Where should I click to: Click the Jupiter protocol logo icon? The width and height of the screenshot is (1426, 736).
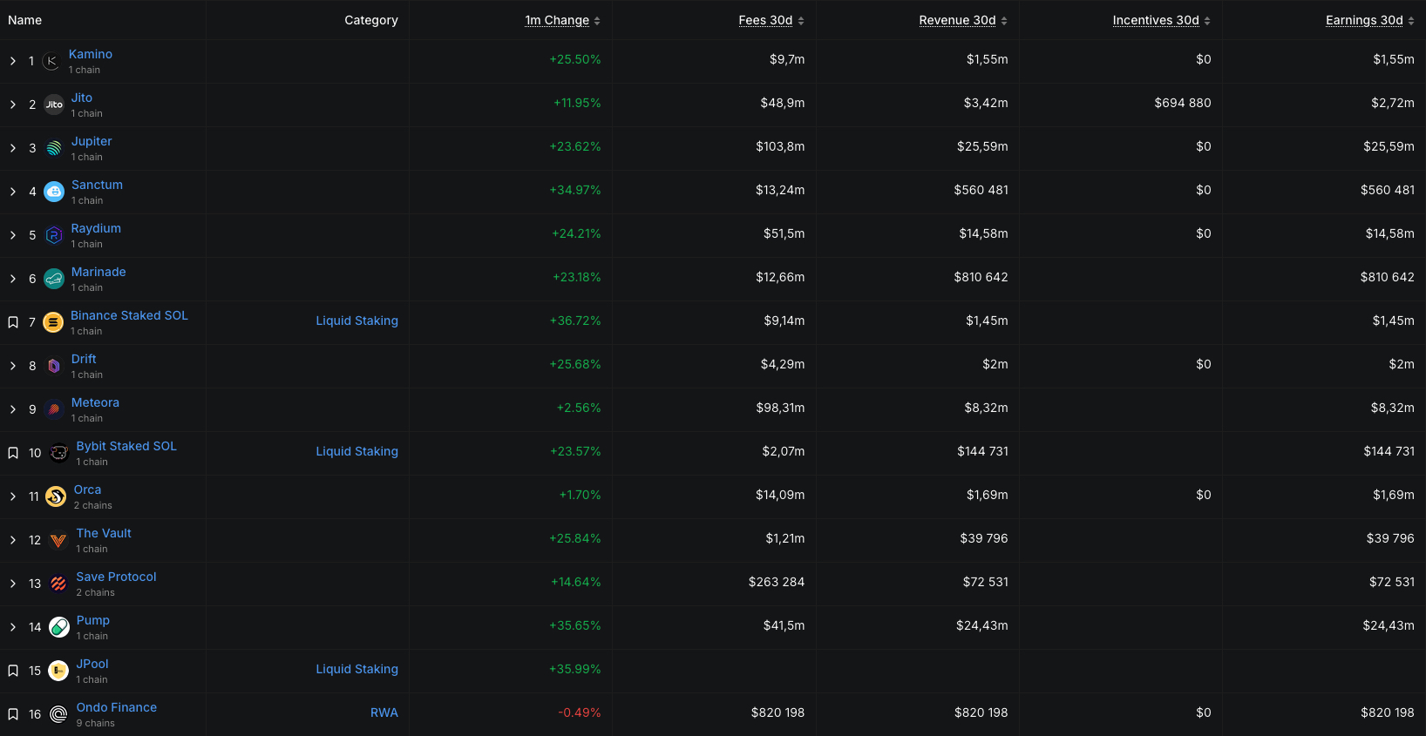[x=54, y=148]
